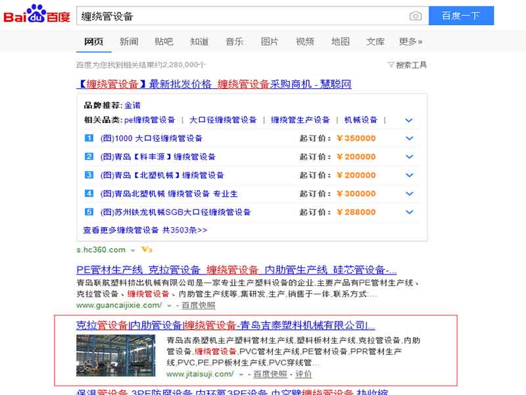Click the camera image search icon
This screenshot has height=395, width=526.
click(415, 16)
